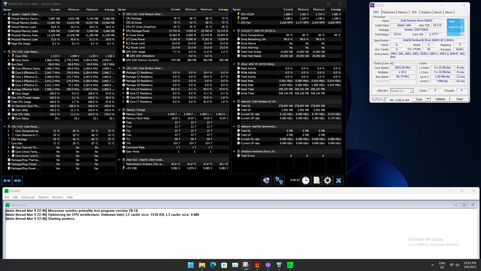The image size is (481, 271).
Task: Click the network monitors remote icon
Action: (x=279, y=180)
